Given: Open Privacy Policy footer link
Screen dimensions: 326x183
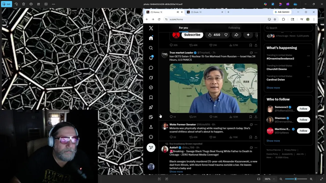Looking at the screenshot, I should pos(290,150).
